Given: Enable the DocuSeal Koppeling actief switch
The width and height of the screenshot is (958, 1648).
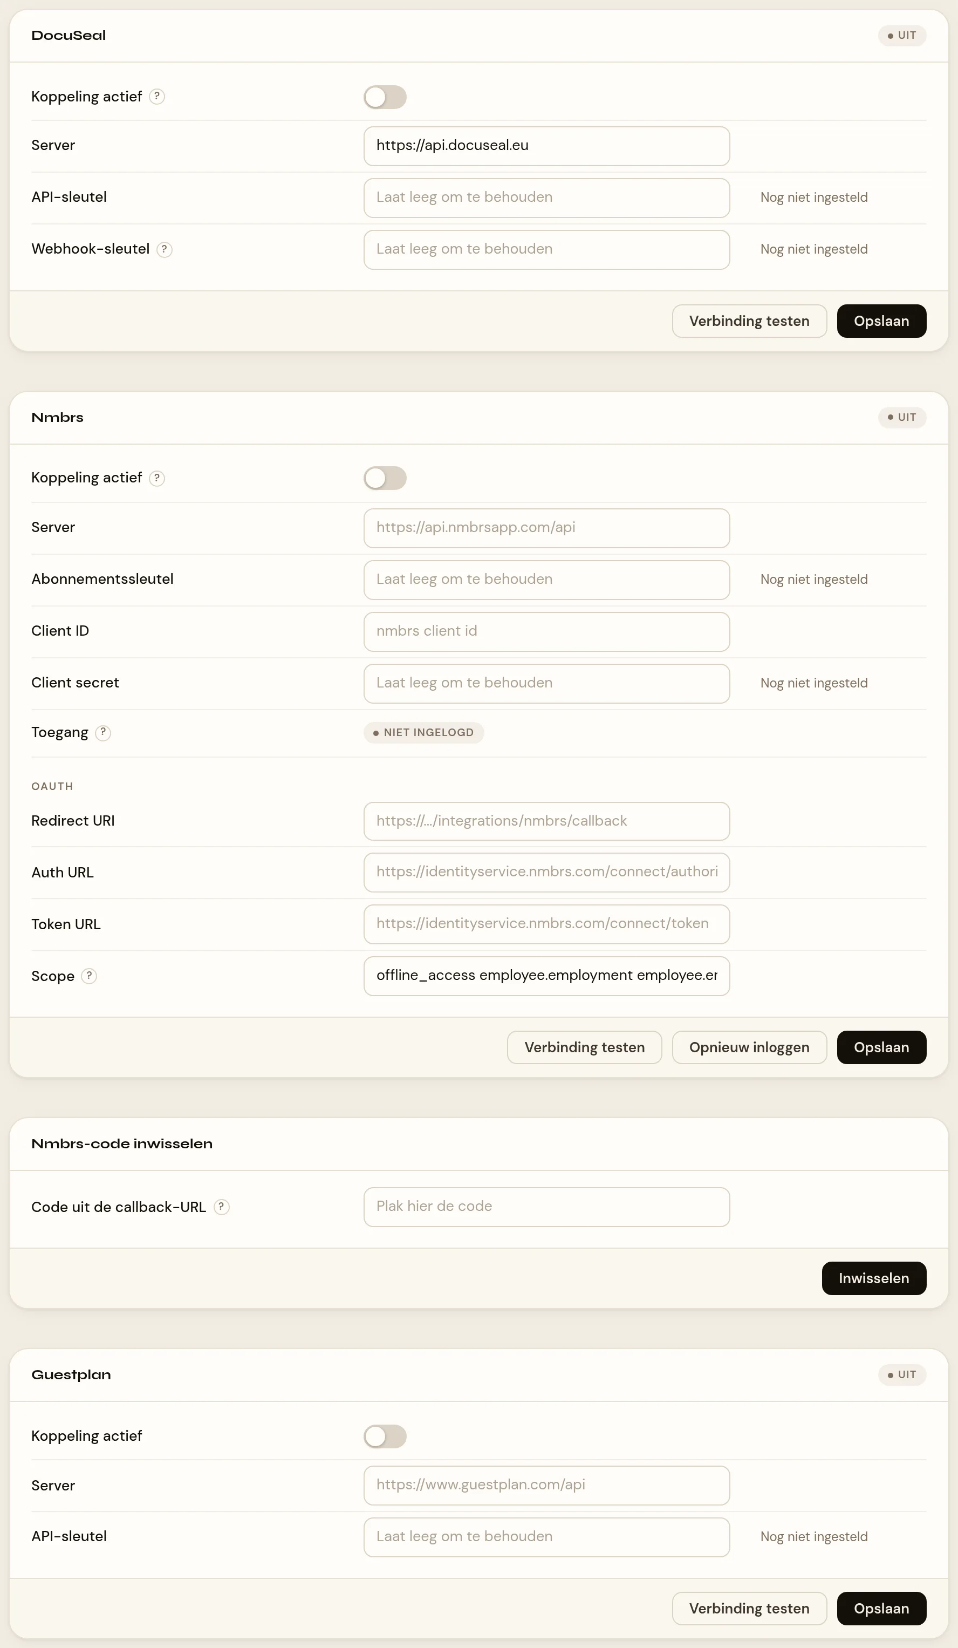Looking at the screenshot, I should (385, 98).
